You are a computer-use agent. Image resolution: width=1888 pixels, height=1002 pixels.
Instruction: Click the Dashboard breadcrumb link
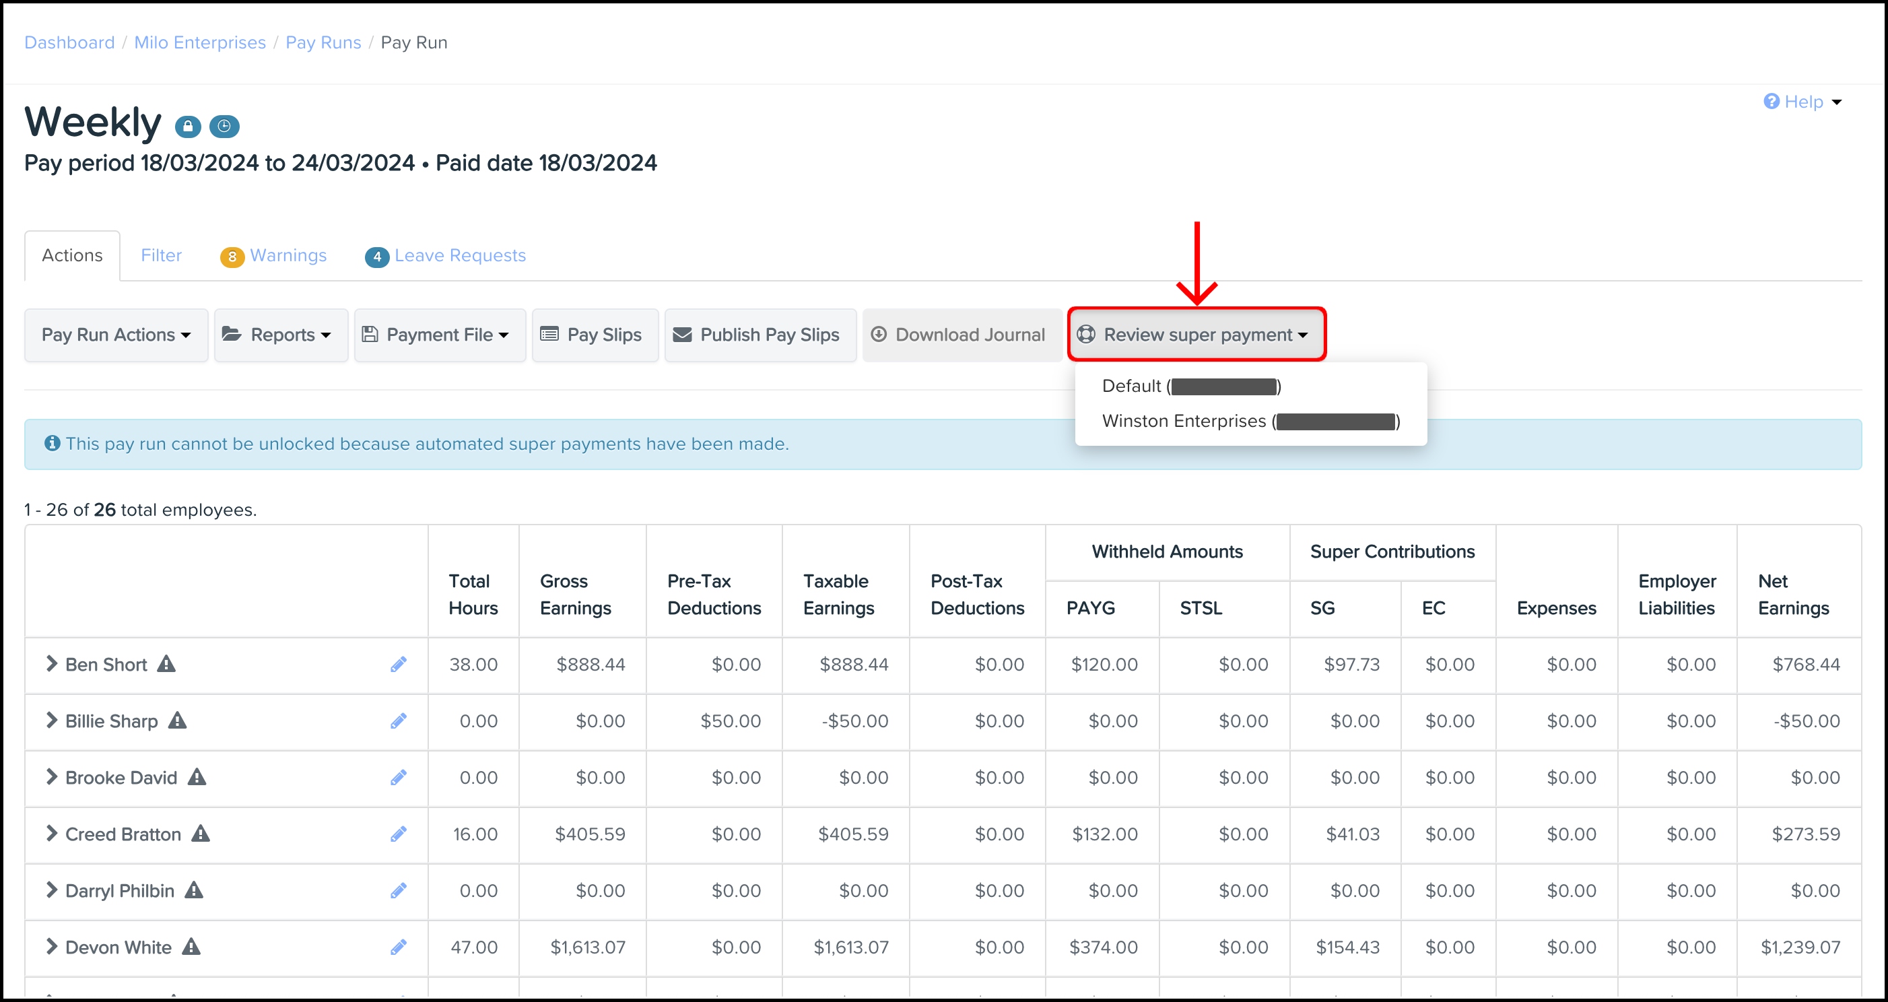pyautogui.click(x=69, y=42)
